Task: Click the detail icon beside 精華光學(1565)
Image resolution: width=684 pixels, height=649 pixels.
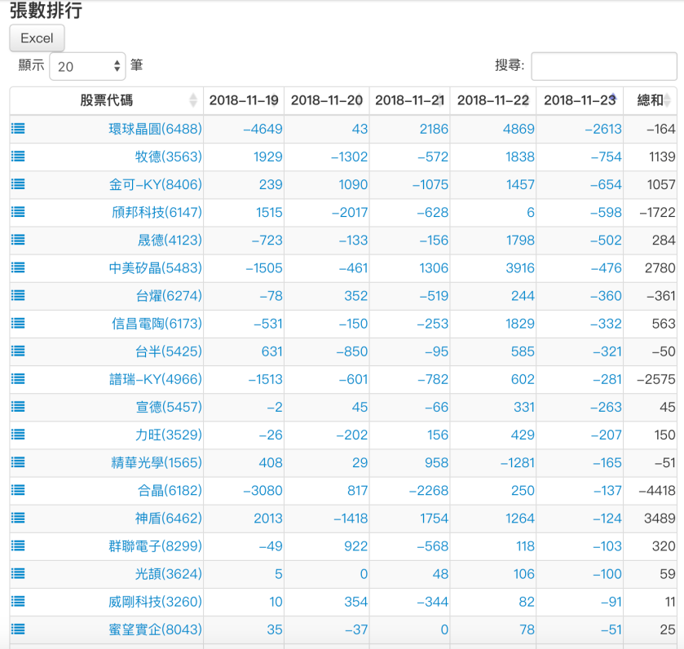Action: [x=17, y=462]
